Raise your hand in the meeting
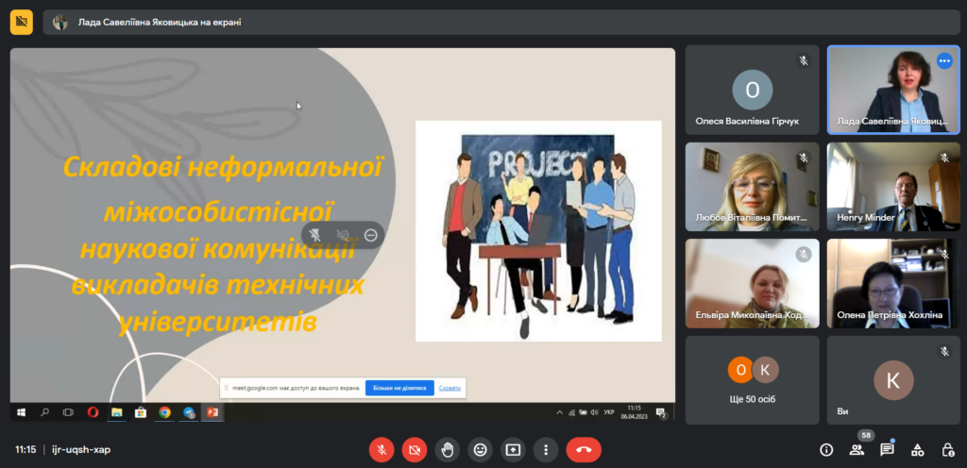 (447, 450)
